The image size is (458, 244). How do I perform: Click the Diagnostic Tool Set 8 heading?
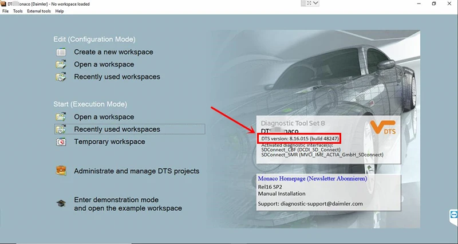pos(293,123)
